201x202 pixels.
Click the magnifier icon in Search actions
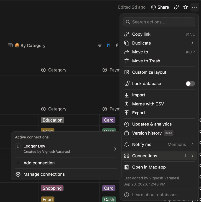(128, 22)
